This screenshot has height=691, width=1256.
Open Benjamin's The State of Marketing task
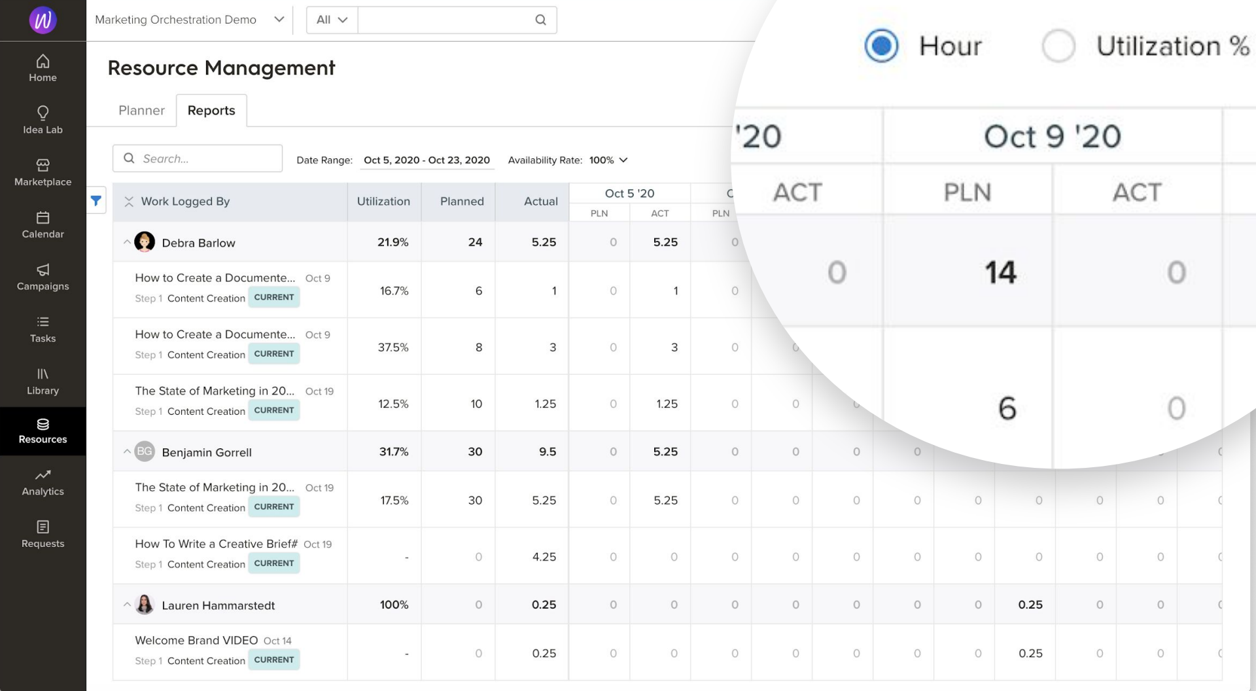[215, 487]
